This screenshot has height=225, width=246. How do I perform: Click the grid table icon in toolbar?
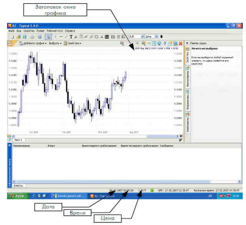point(107,37)
